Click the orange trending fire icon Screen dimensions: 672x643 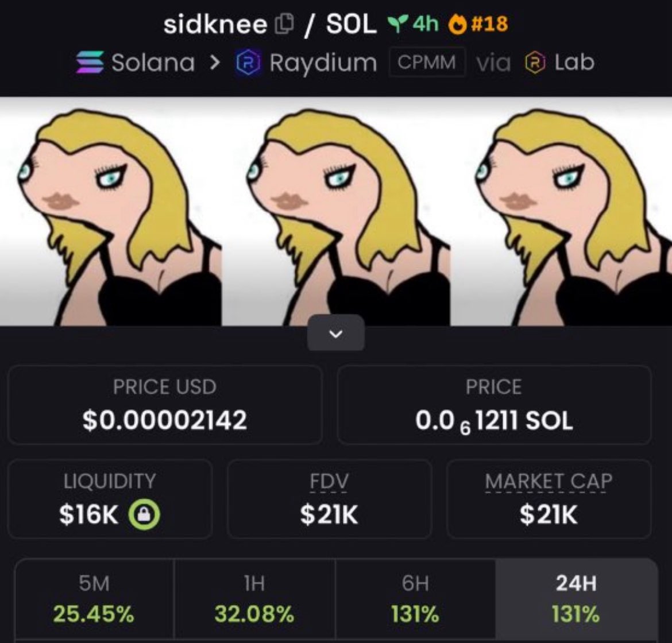pyautogui.click(x=457, y=24)
